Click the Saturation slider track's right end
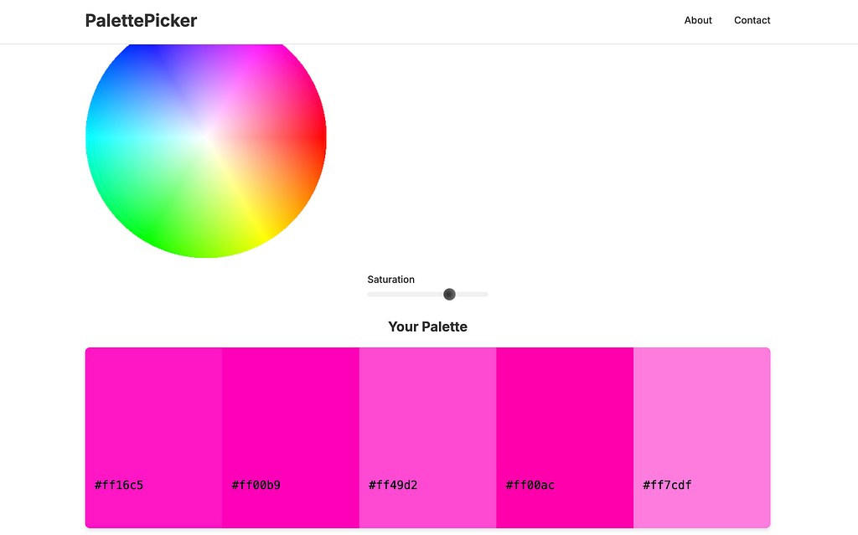 pos(485,295)
